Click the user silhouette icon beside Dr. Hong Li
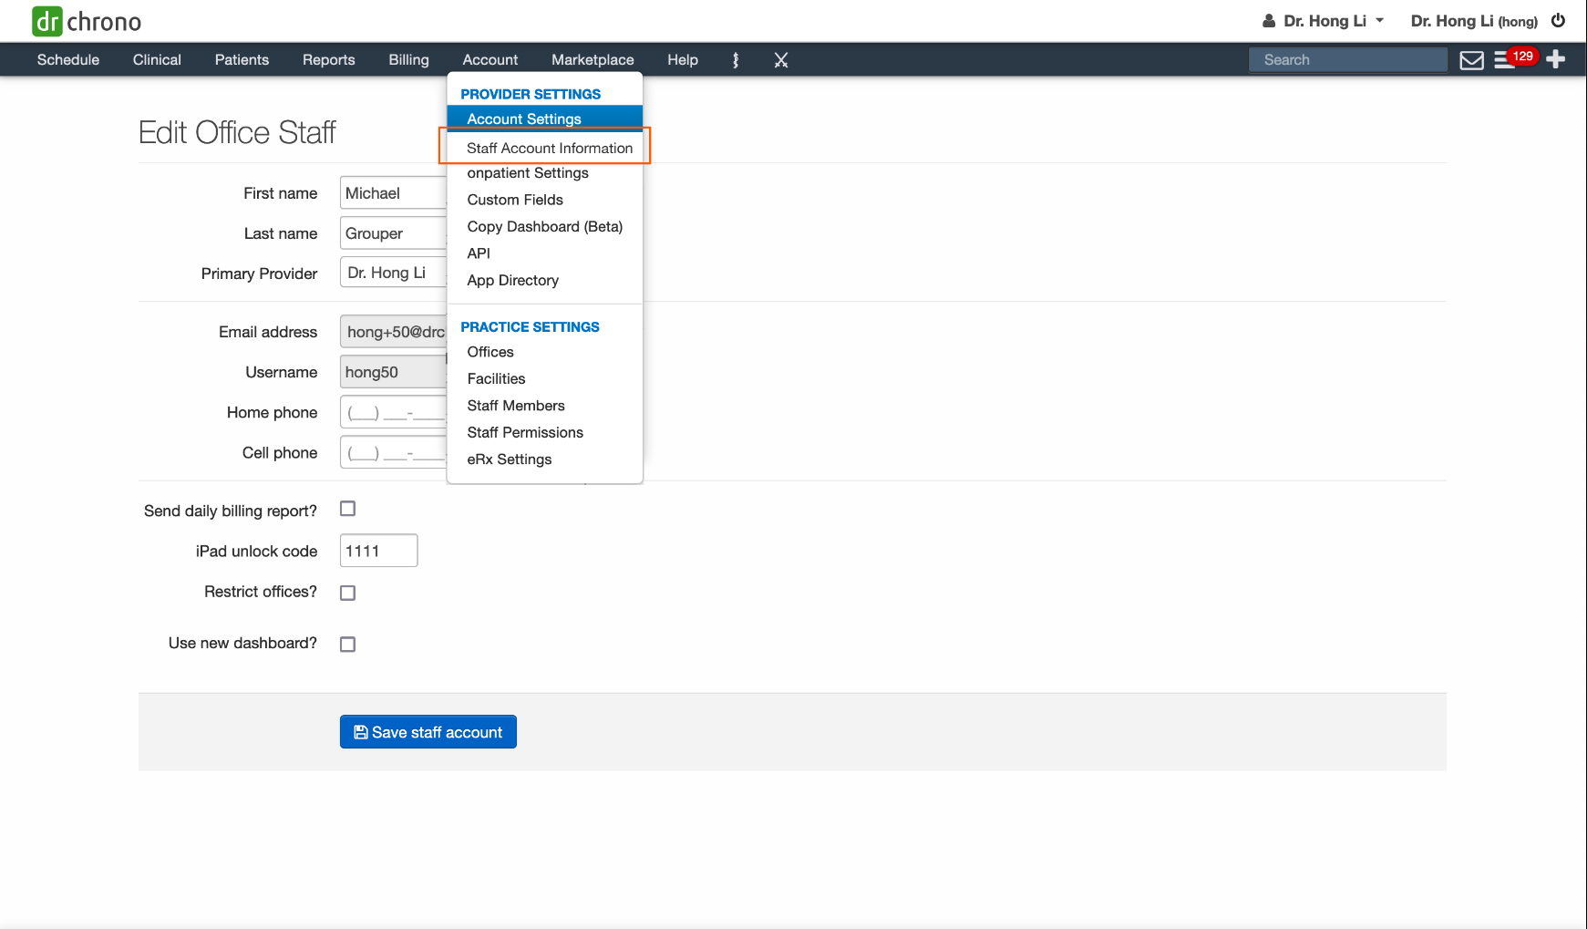 coord(1268,20)
